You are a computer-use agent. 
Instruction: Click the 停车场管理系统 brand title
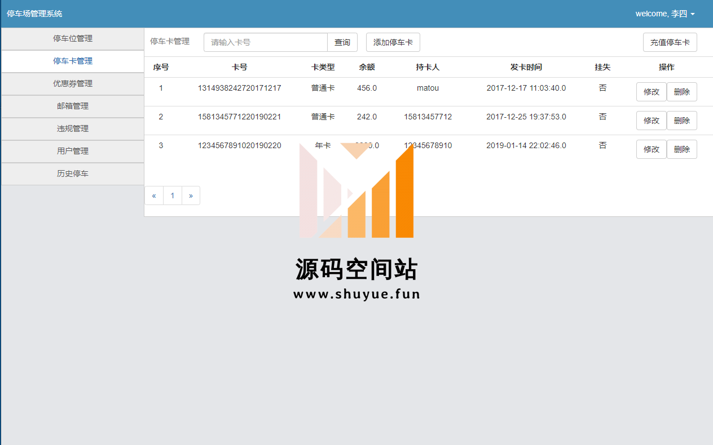34,14
